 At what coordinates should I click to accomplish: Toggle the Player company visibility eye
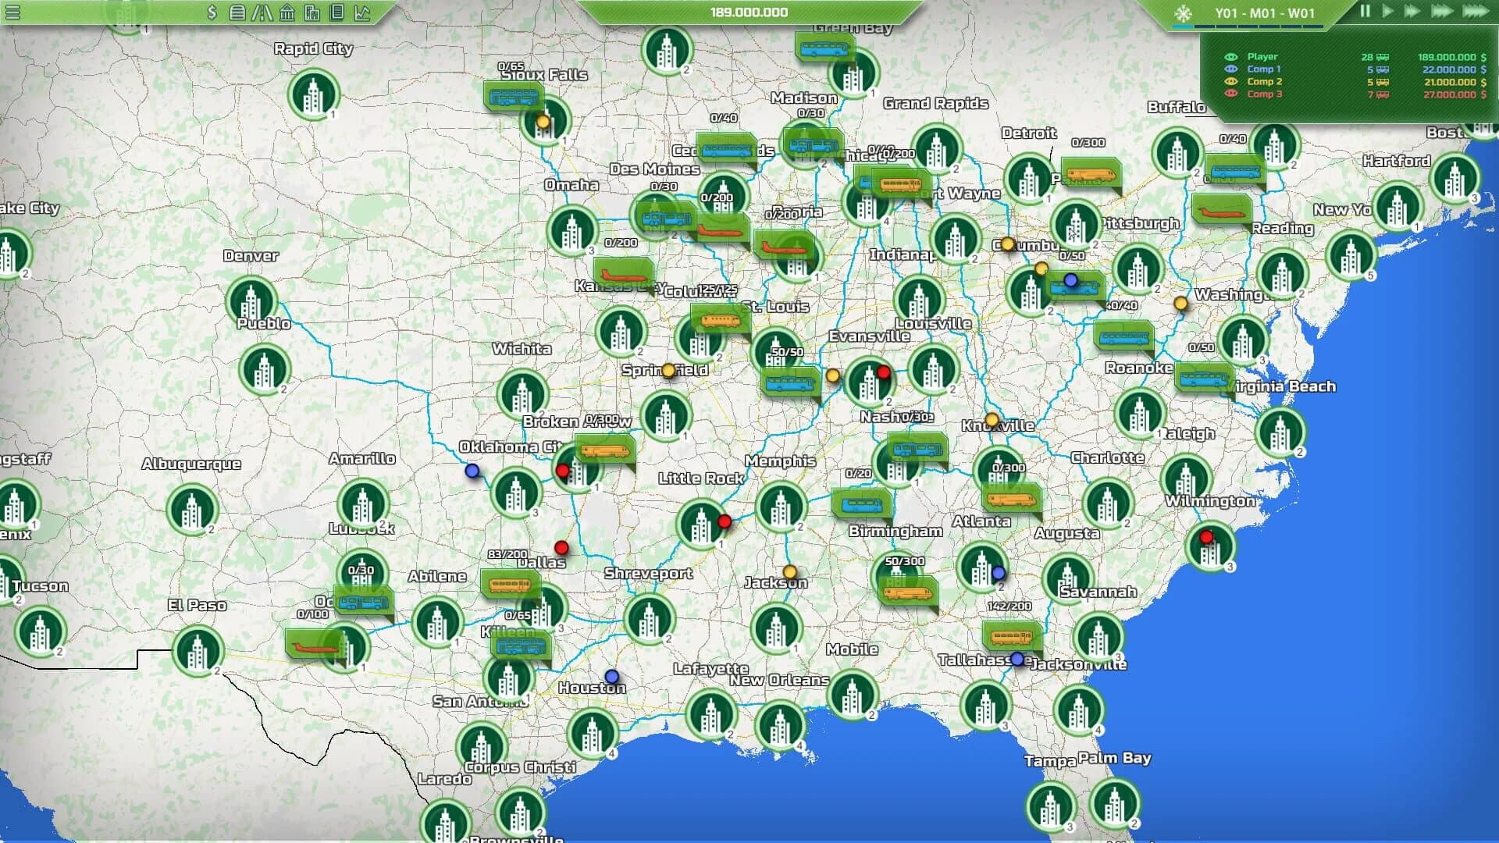pyautogui.click(x=1230, y=57)
